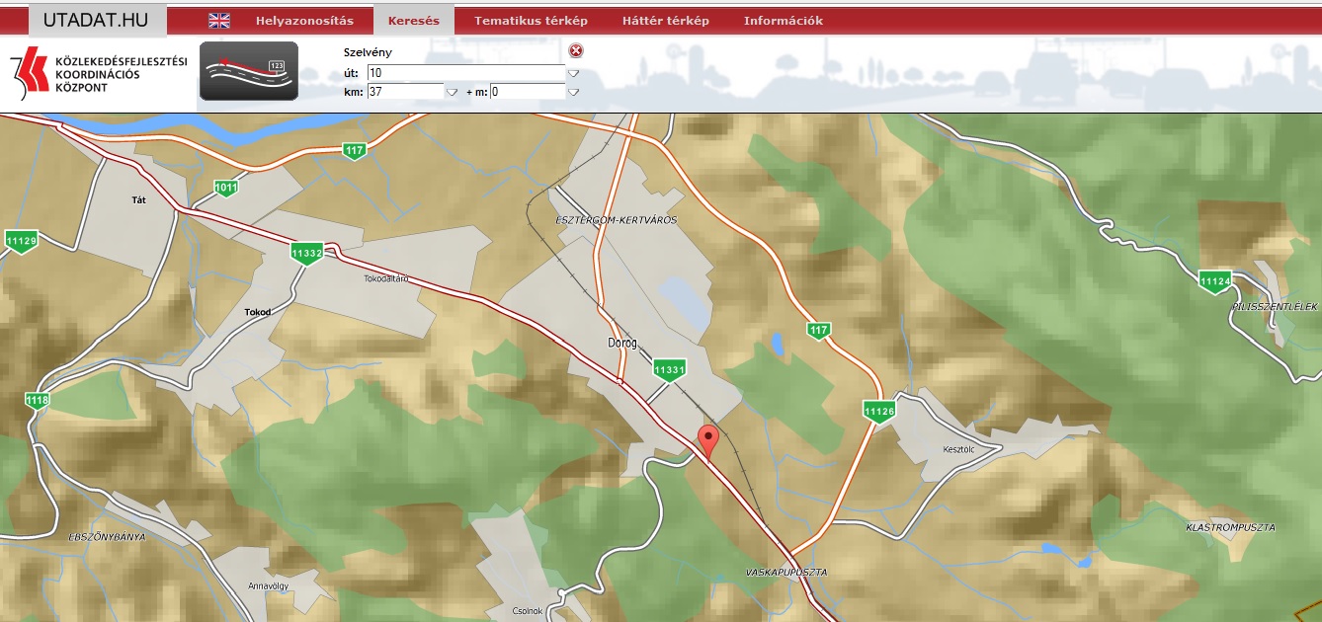Click into the út road number field

pos(464,73)
